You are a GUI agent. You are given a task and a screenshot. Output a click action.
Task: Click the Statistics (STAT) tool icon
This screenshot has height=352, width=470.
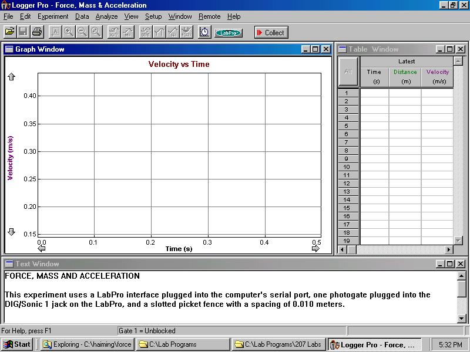(146, 32)
